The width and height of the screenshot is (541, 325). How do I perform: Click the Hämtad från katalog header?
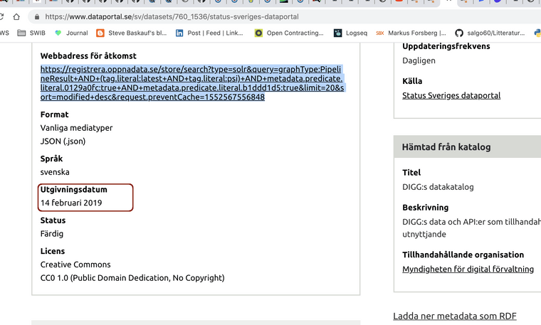(x=446, y=147)
